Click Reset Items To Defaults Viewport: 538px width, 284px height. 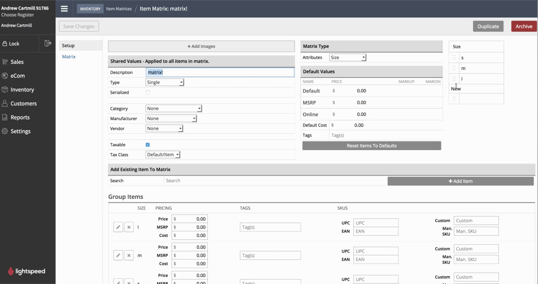pos(372,146)
